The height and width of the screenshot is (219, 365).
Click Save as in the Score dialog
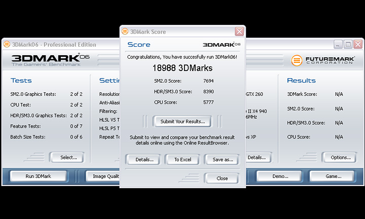[223, 159]
